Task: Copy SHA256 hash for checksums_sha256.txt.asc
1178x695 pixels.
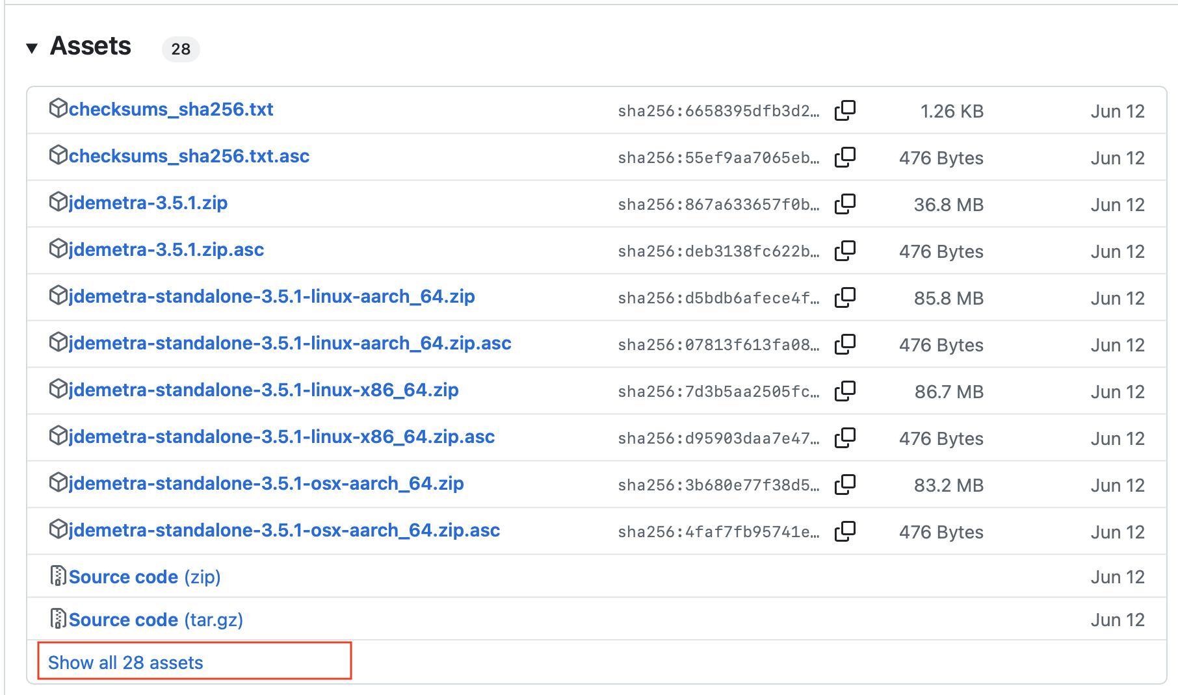Action: pos(844,157)
